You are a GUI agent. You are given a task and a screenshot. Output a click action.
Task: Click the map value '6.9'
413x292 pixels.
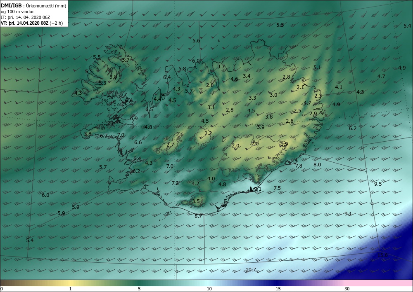[x=134, y=119]
